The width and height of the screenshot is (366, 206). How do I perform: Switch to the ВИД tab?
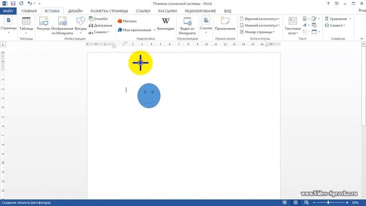228,11
